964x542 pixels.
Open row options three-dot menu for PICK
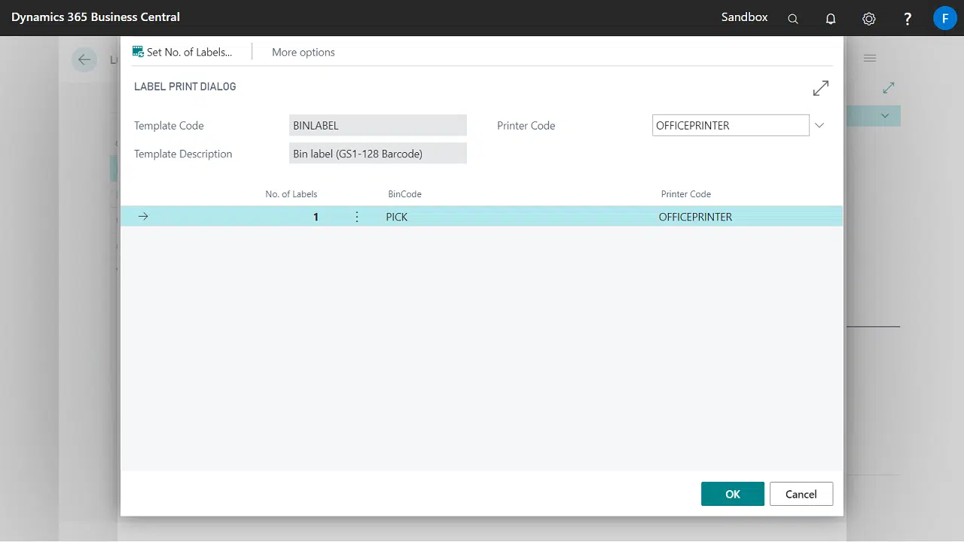tap(357, 217)
